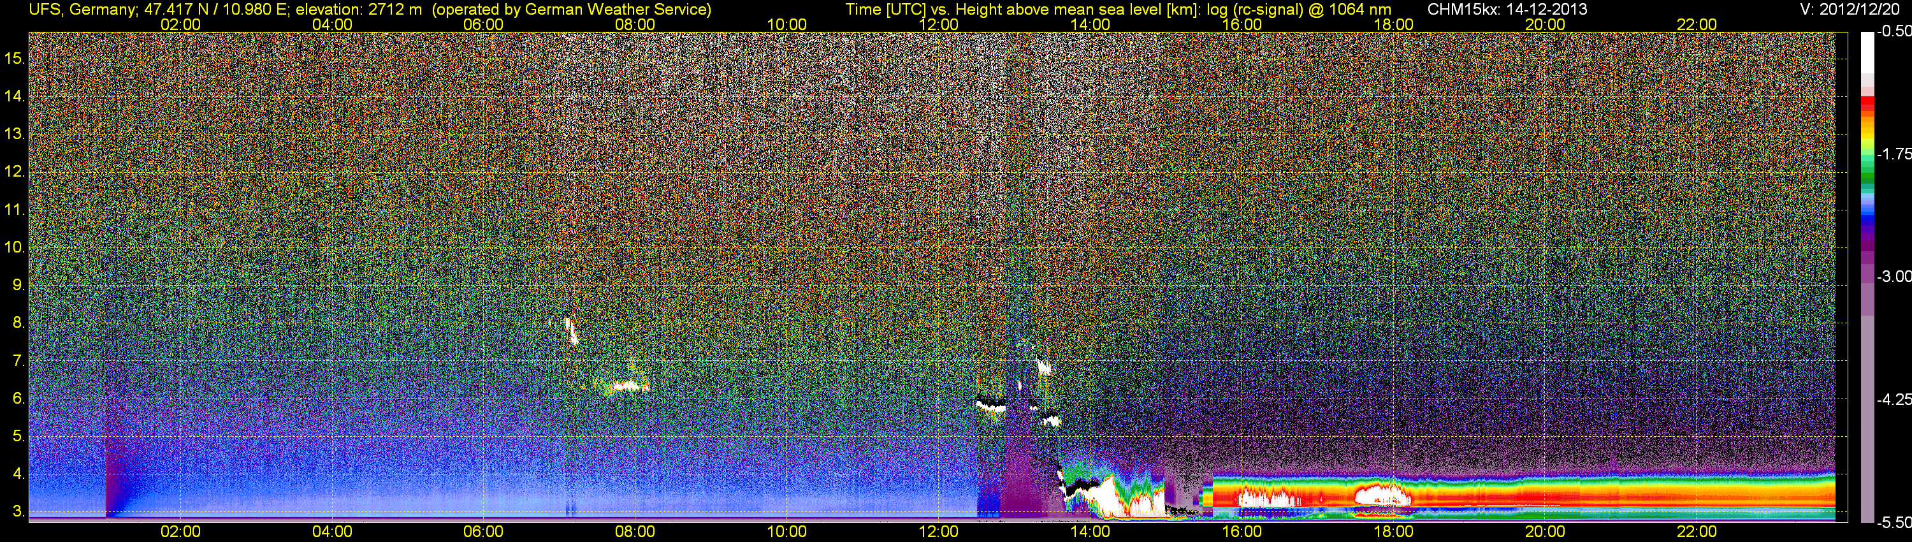1912x542 pixels.
Task: Click the height axis label 3
Action: 18,512
